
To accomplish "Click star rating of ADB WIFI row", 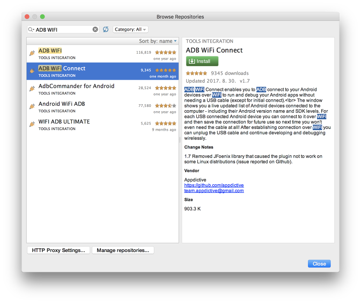I will 166,52.
